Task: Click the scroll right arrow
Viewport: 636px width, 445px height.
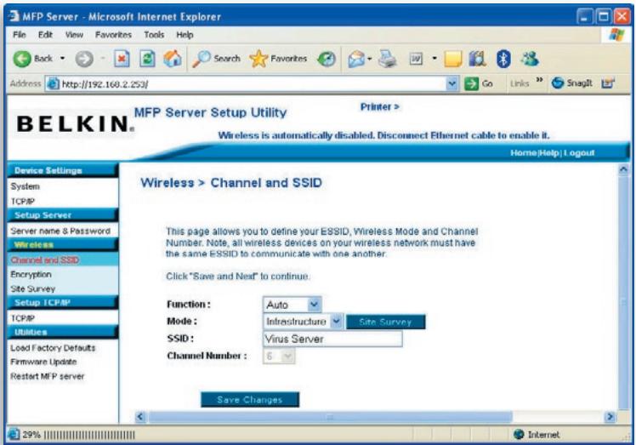Action: (x=610, y=417)
